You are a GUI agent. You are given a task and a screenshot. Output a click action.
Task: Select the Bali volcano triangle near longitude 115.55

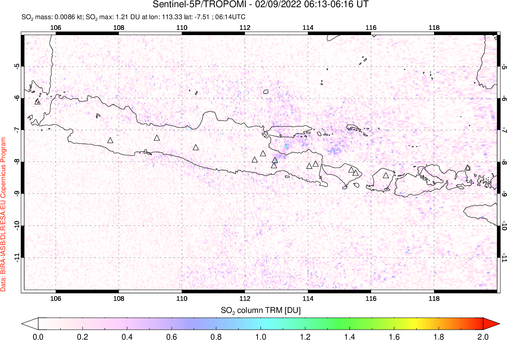coord(356,173)
